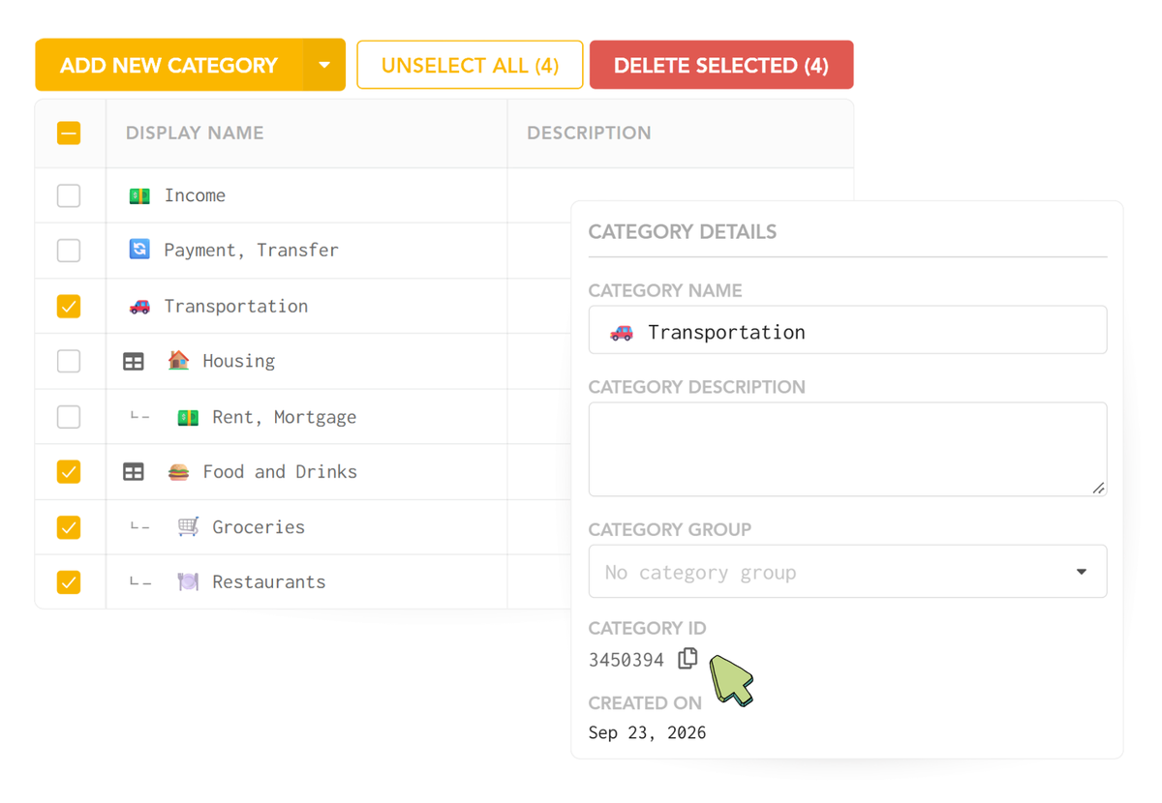Check the Rent, Mortgage row checkbox
1162x803 pixels.
click(69, 417)
